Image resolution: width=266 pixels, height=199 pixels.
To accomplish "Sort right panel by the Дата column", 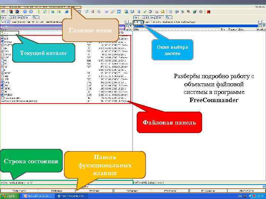I will [x=247, y=29].
